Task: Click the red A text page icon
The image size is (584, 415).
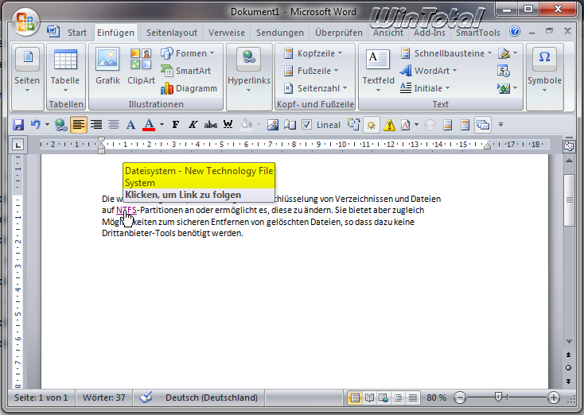Action: pyautogui.click(x=405, y=125)
